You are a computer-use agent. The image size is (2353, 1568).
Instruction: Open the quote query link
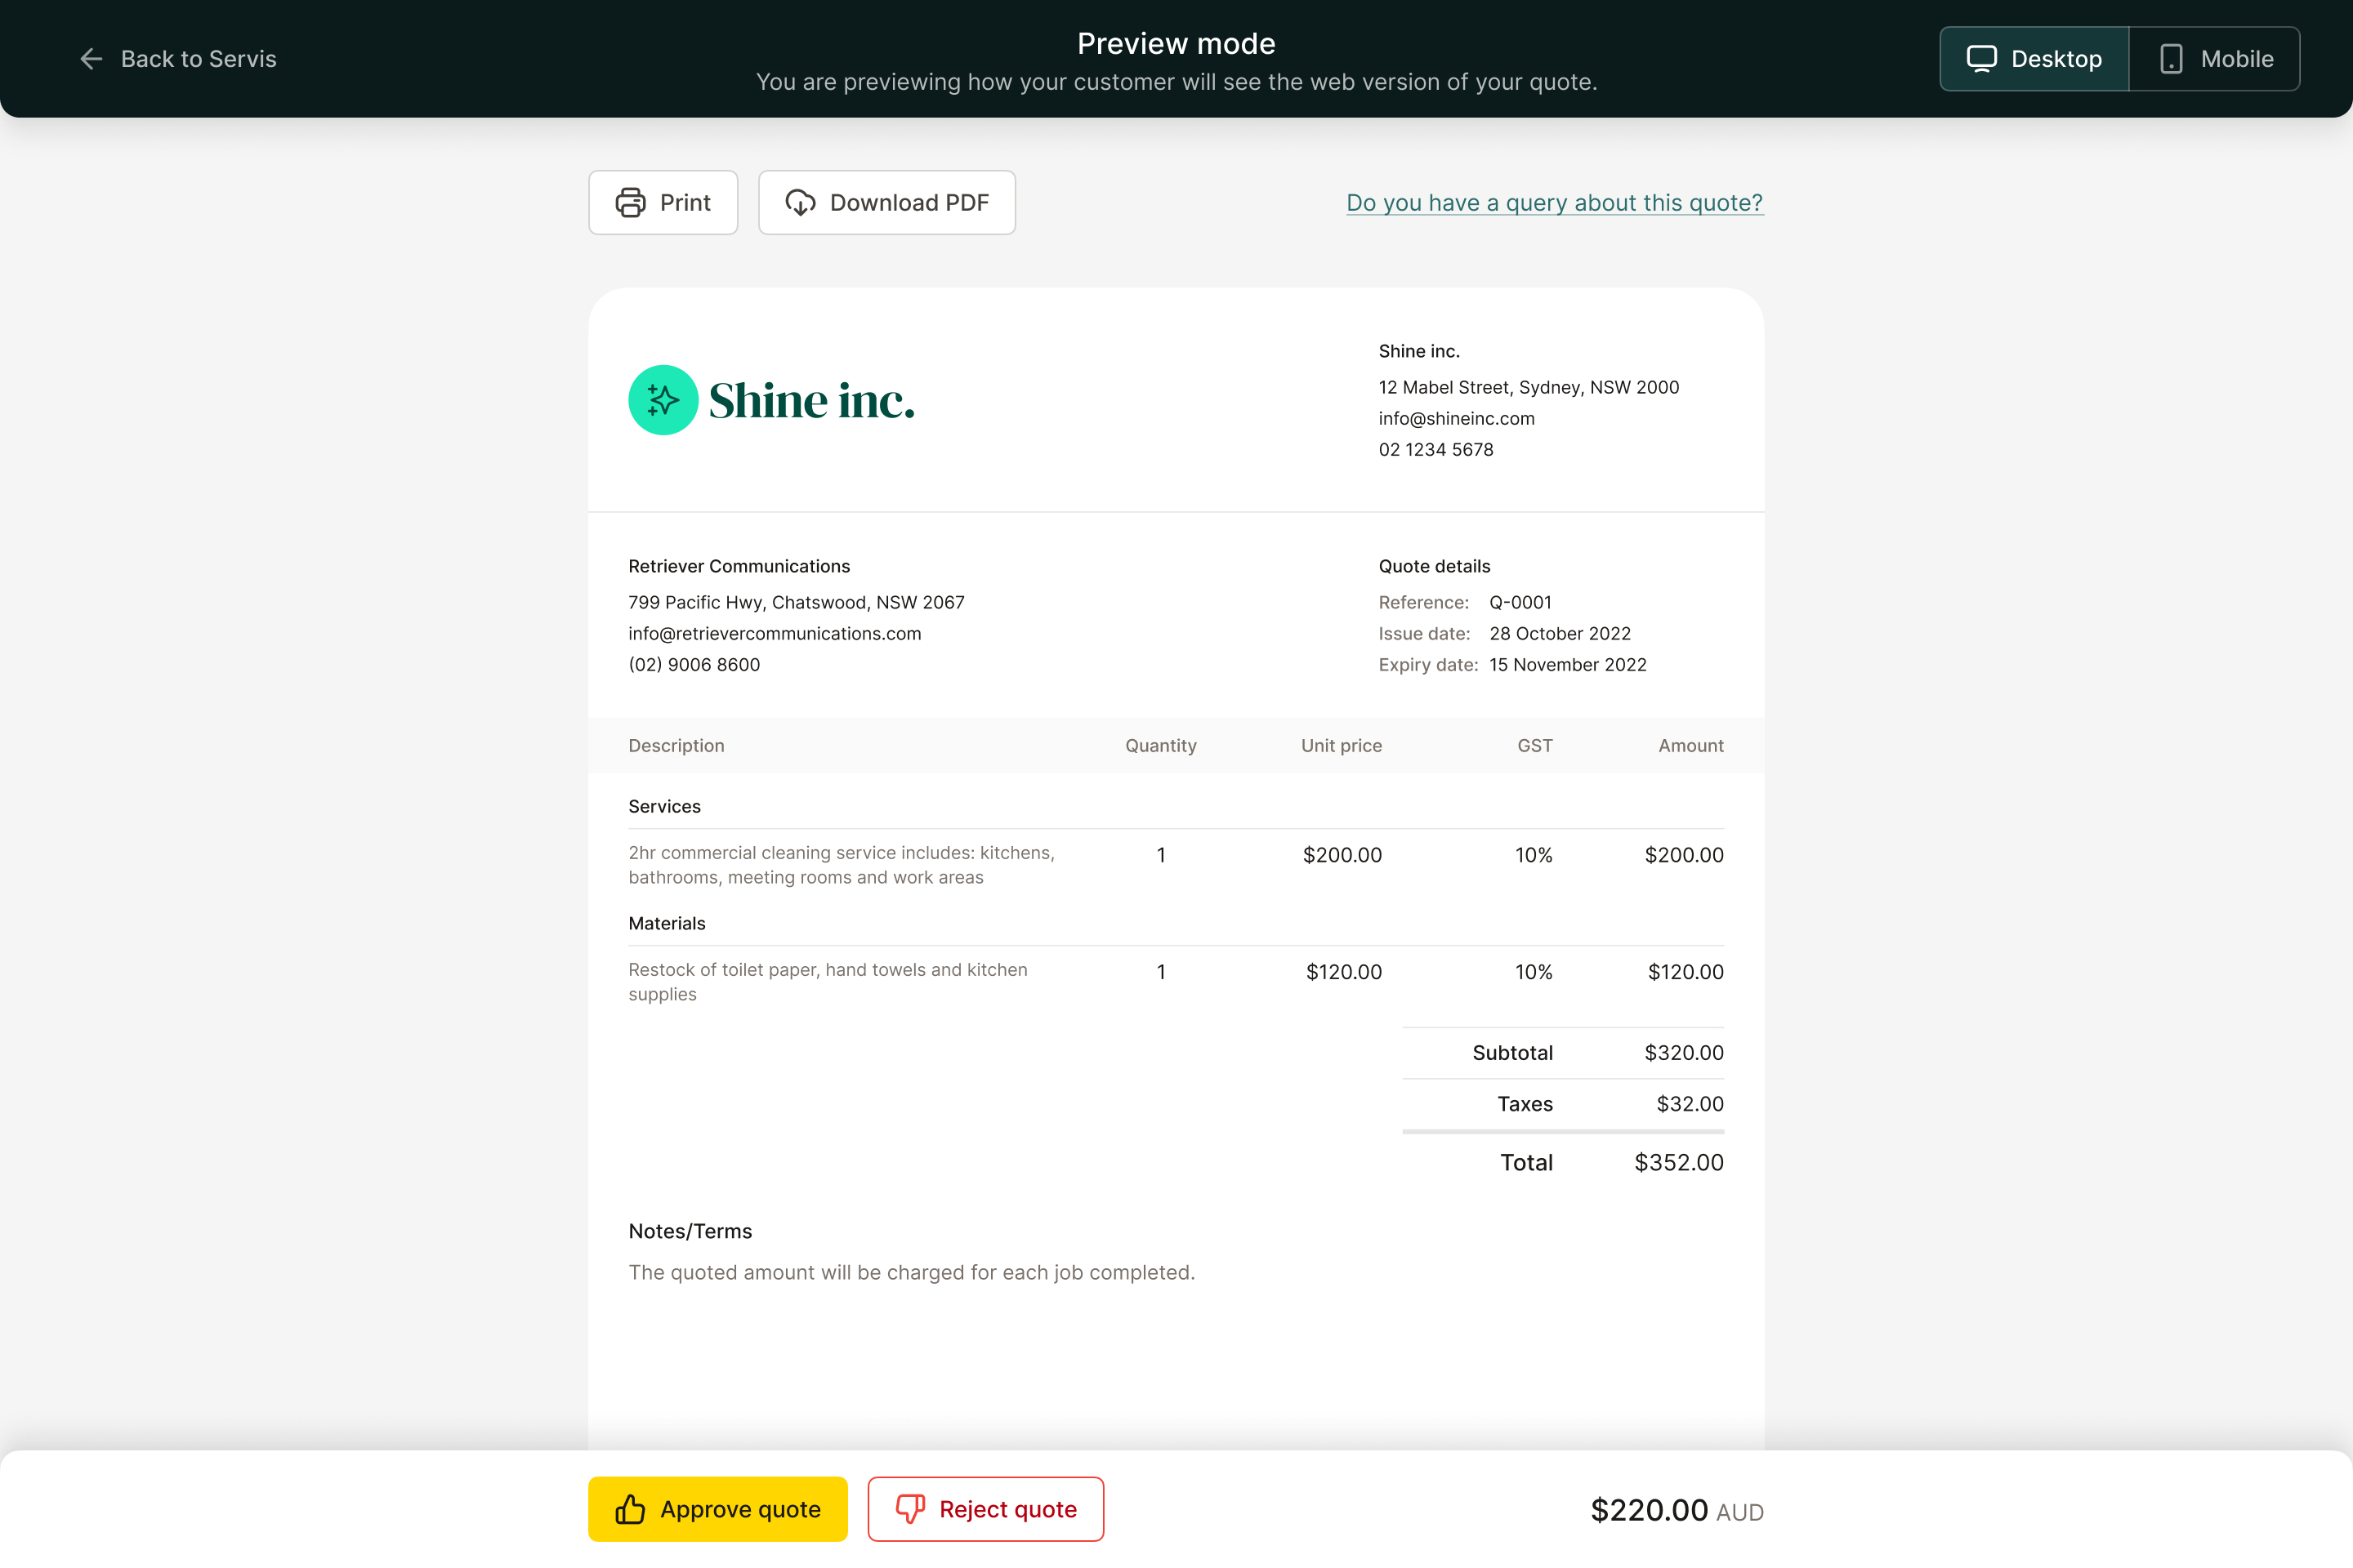click(x=1554, y=203)
